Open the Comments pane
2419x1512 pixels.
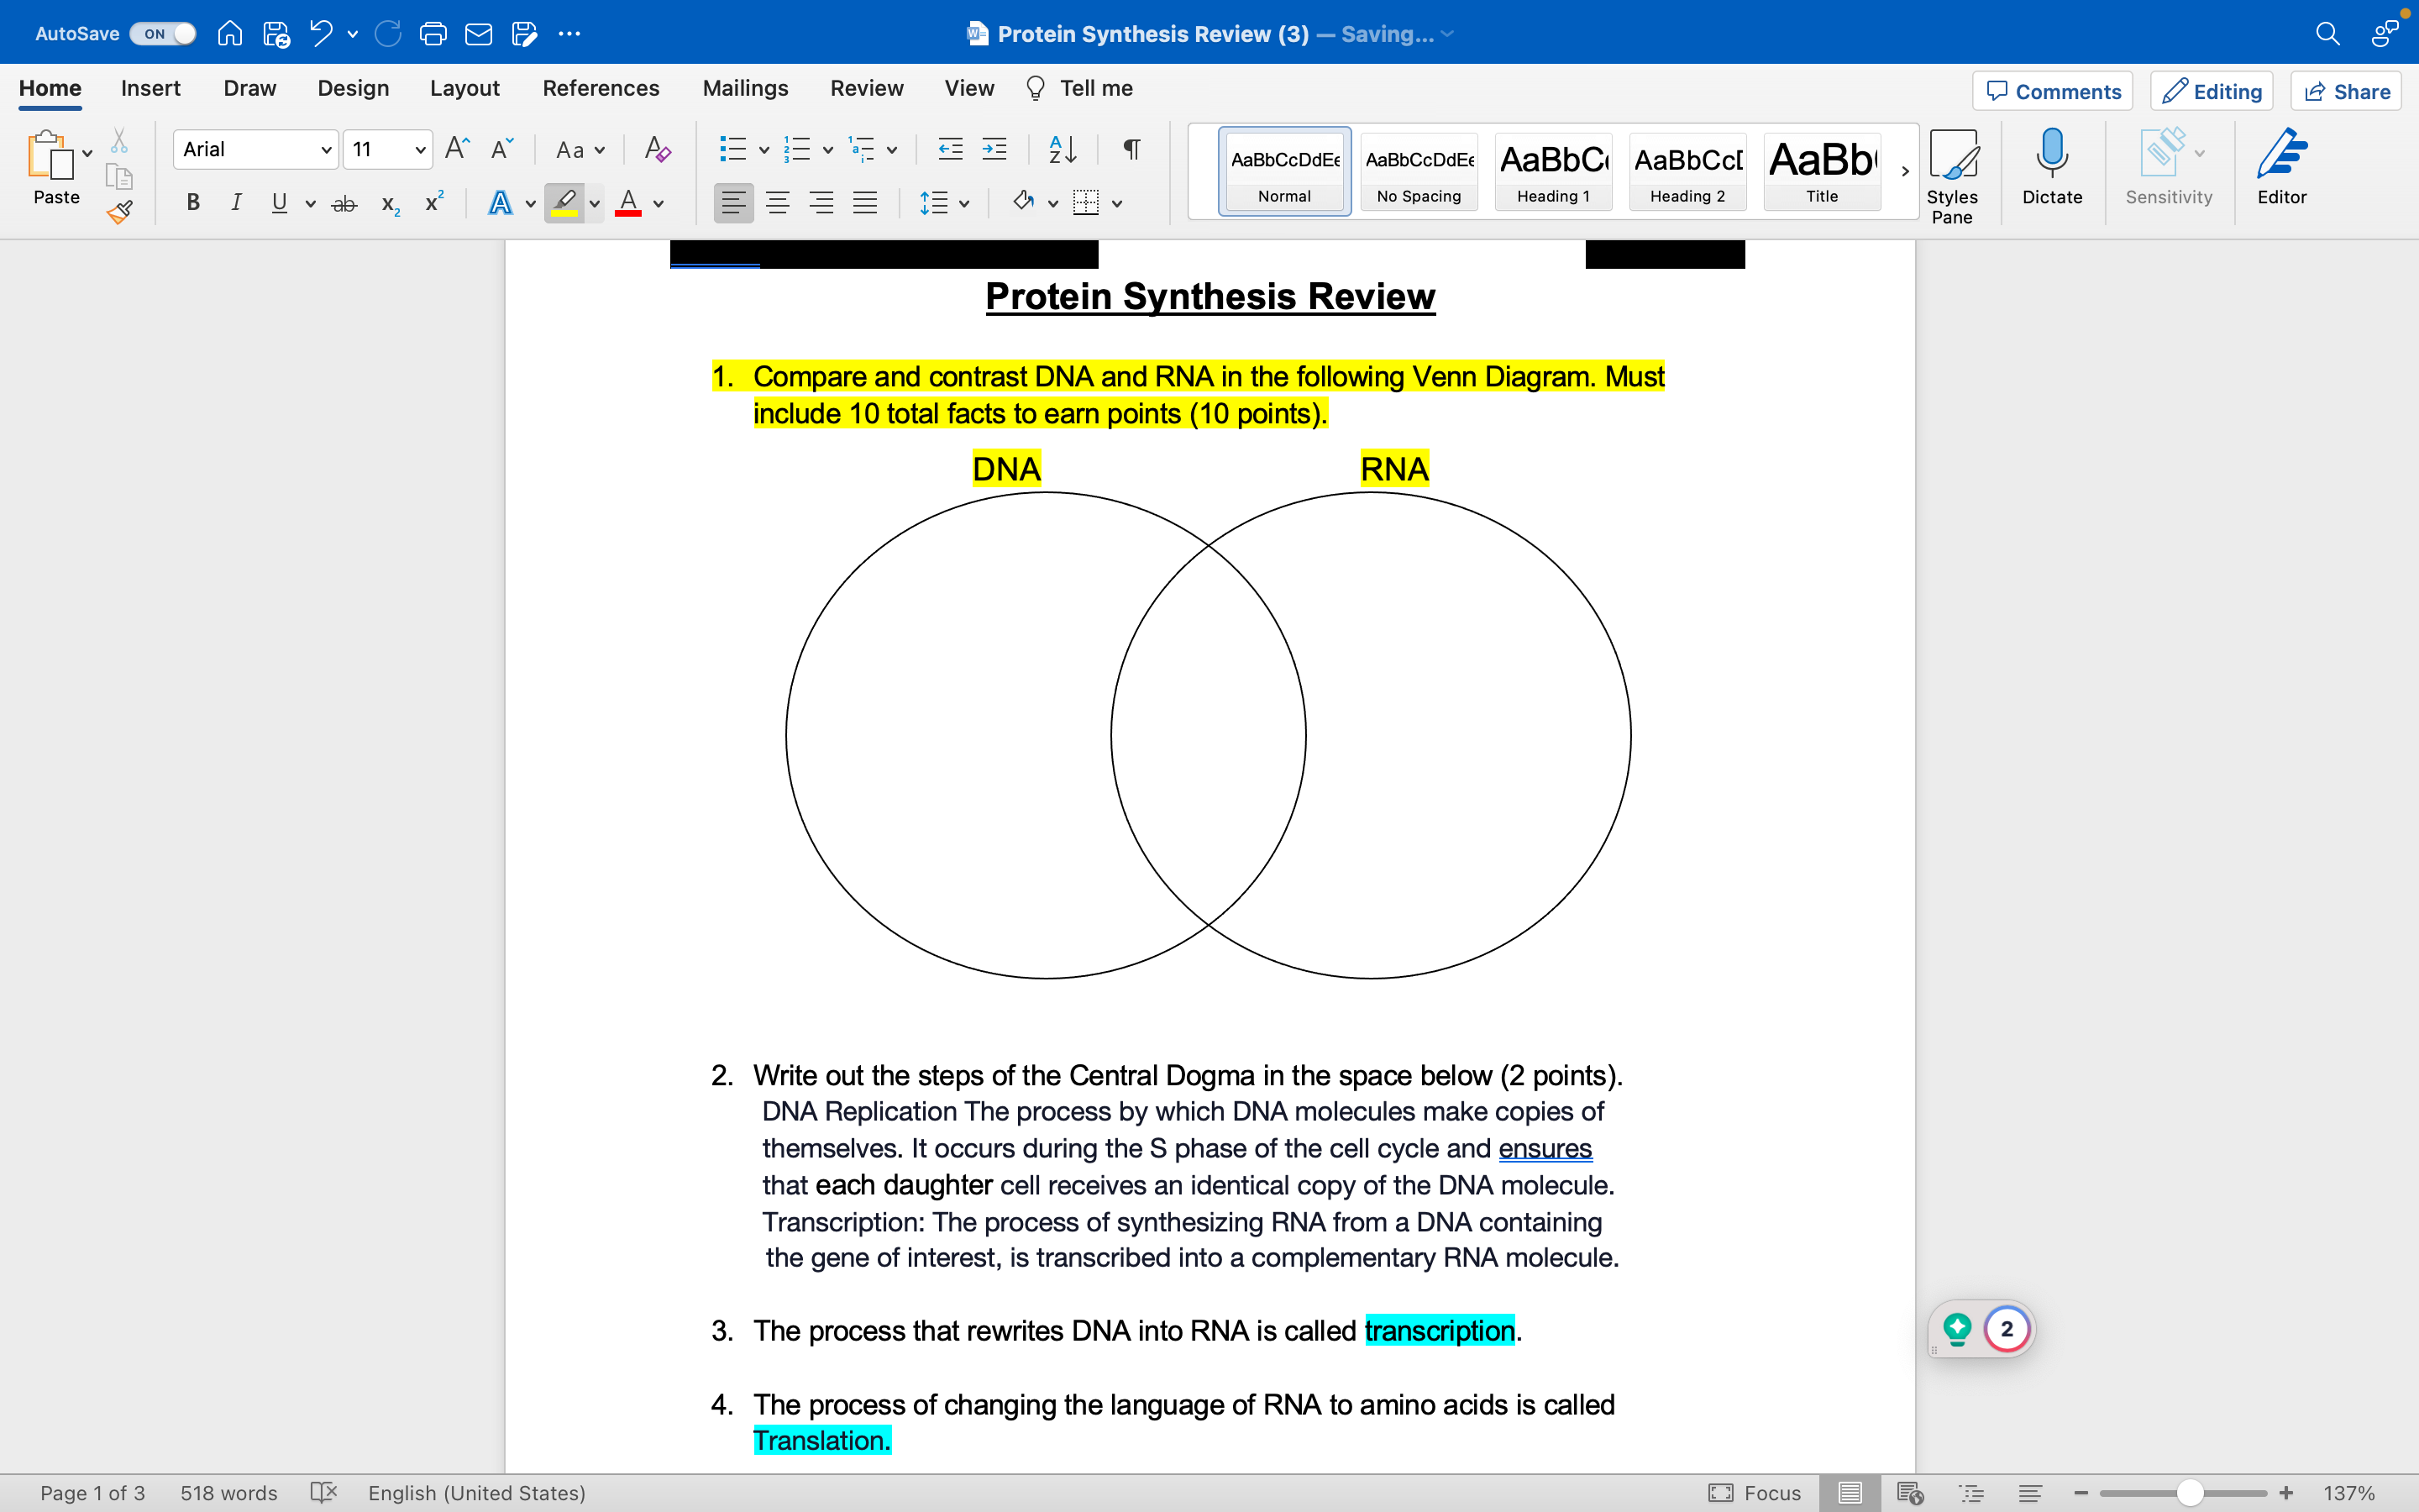2053,91
